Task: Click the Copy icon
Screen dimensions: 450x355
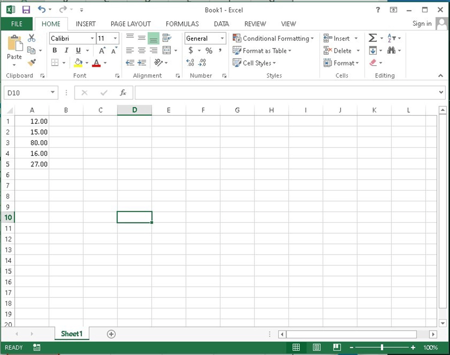Action: (x=31, y=50)
